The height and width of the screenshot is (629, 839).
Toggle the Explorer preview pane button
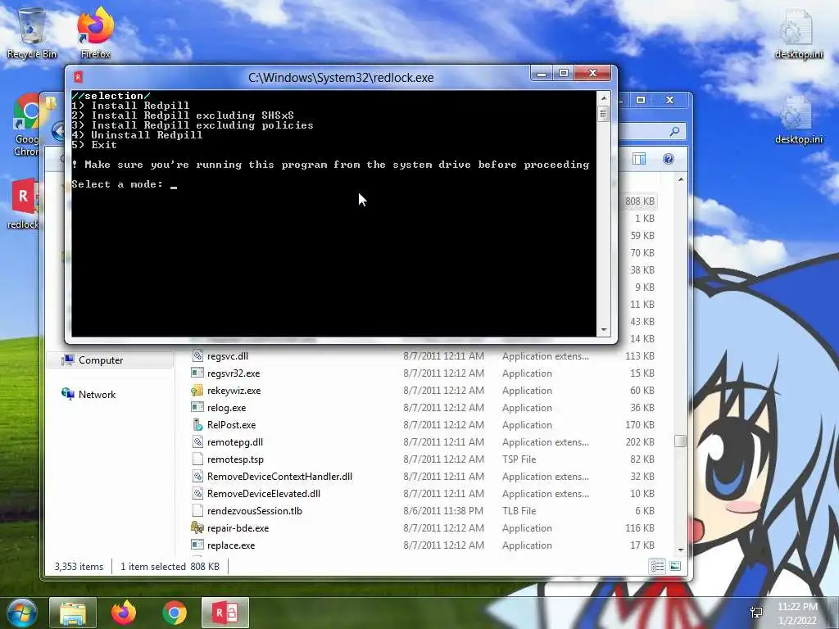(x=639, y=159)
